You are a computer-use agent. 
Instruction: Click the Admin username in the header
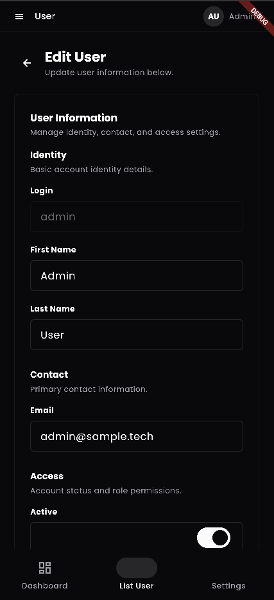[x=242, y=17]
